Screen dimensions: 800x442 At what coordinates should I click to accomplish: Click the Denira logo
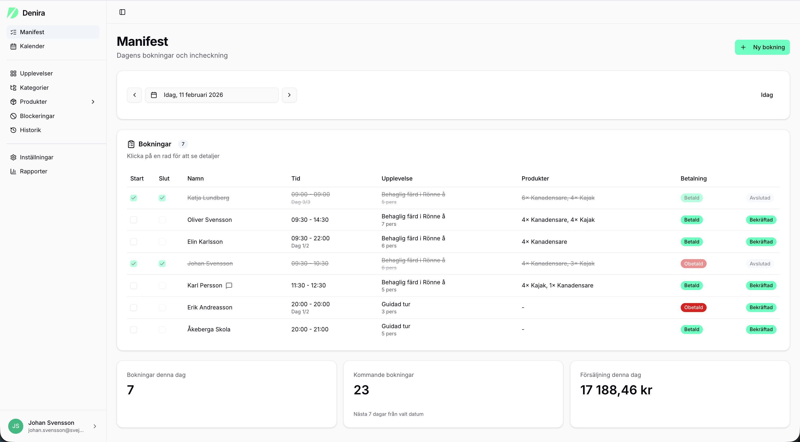coord(26,13)
